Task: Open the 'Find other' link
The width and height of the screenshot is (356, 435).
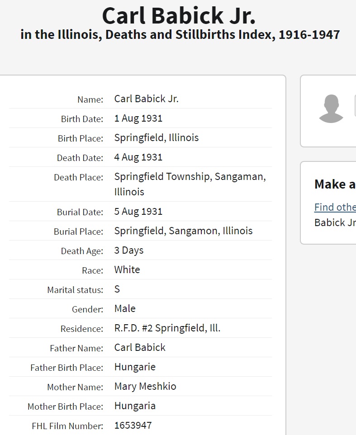Action: (x=335, y=207)
